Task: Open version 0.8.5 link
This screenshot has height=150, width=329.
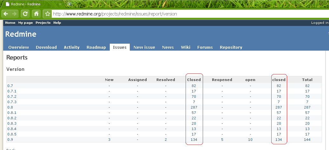Action: (12, 134)
